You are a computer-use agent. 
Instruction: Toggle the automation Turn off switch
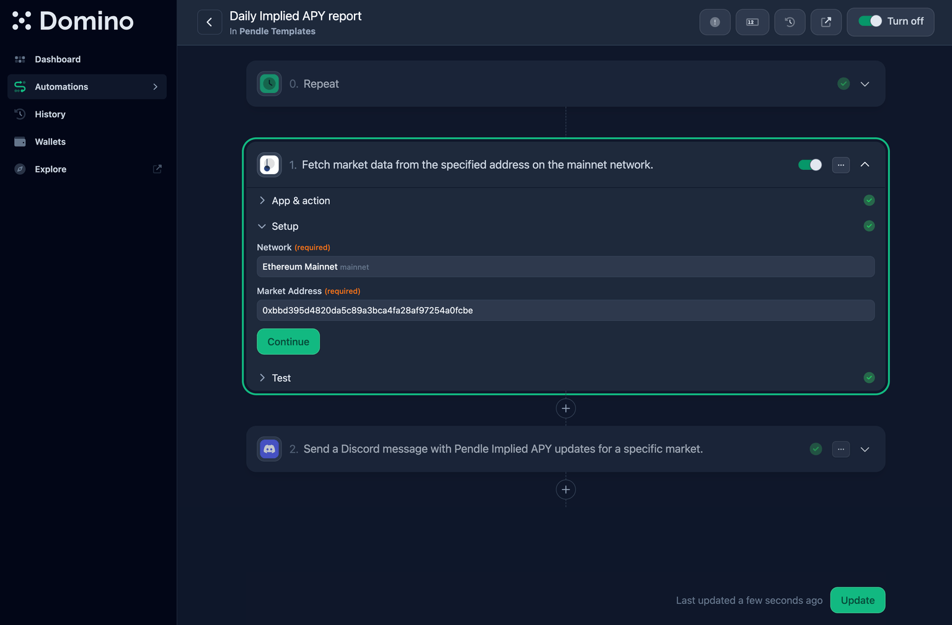(x=870, y=21)
